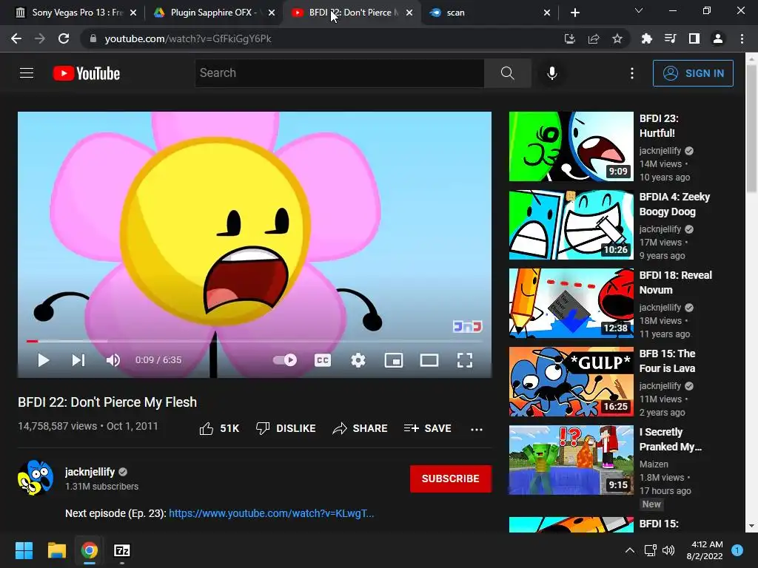
Task: Enter full screen mode
Action: (x=465, y=360)
